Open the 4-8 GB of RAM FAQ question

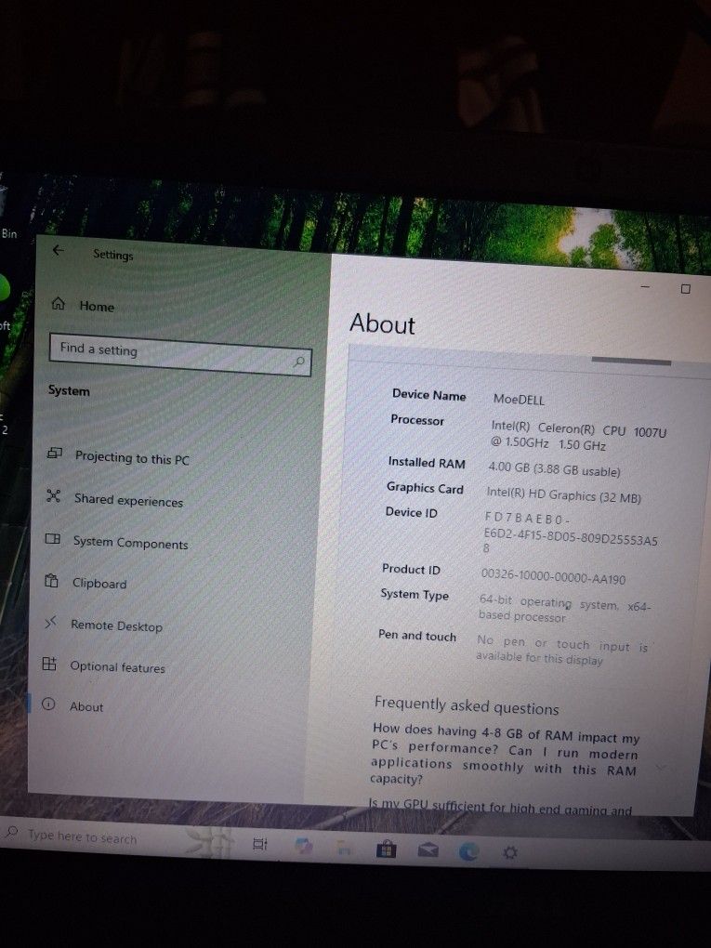[505, 754]
